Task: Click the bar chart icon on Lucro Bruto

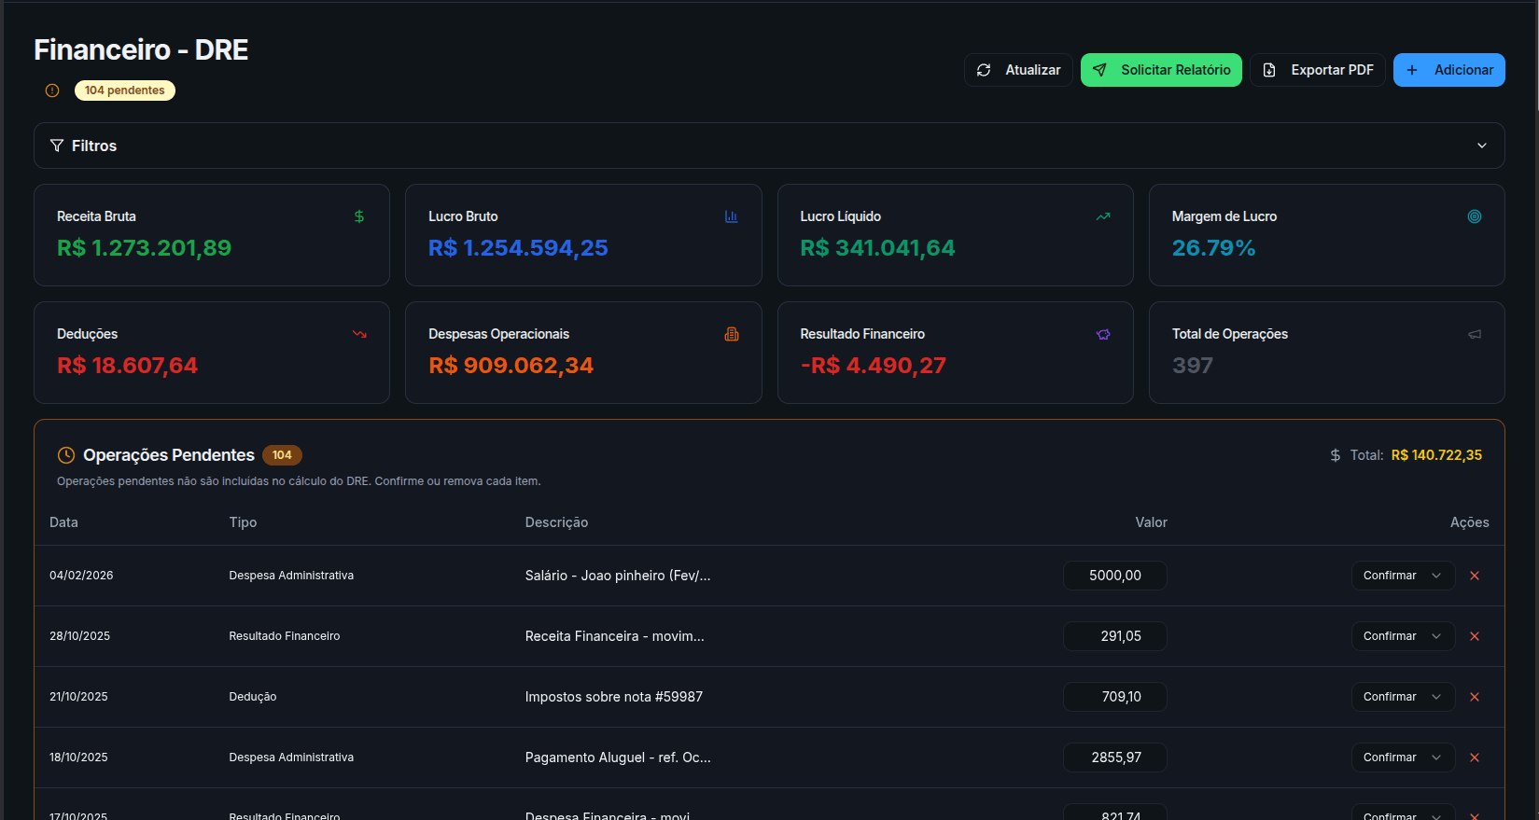Action: (x=731, y=216)
